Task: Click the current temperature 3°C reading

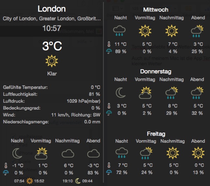Action: tap(52, 46)
